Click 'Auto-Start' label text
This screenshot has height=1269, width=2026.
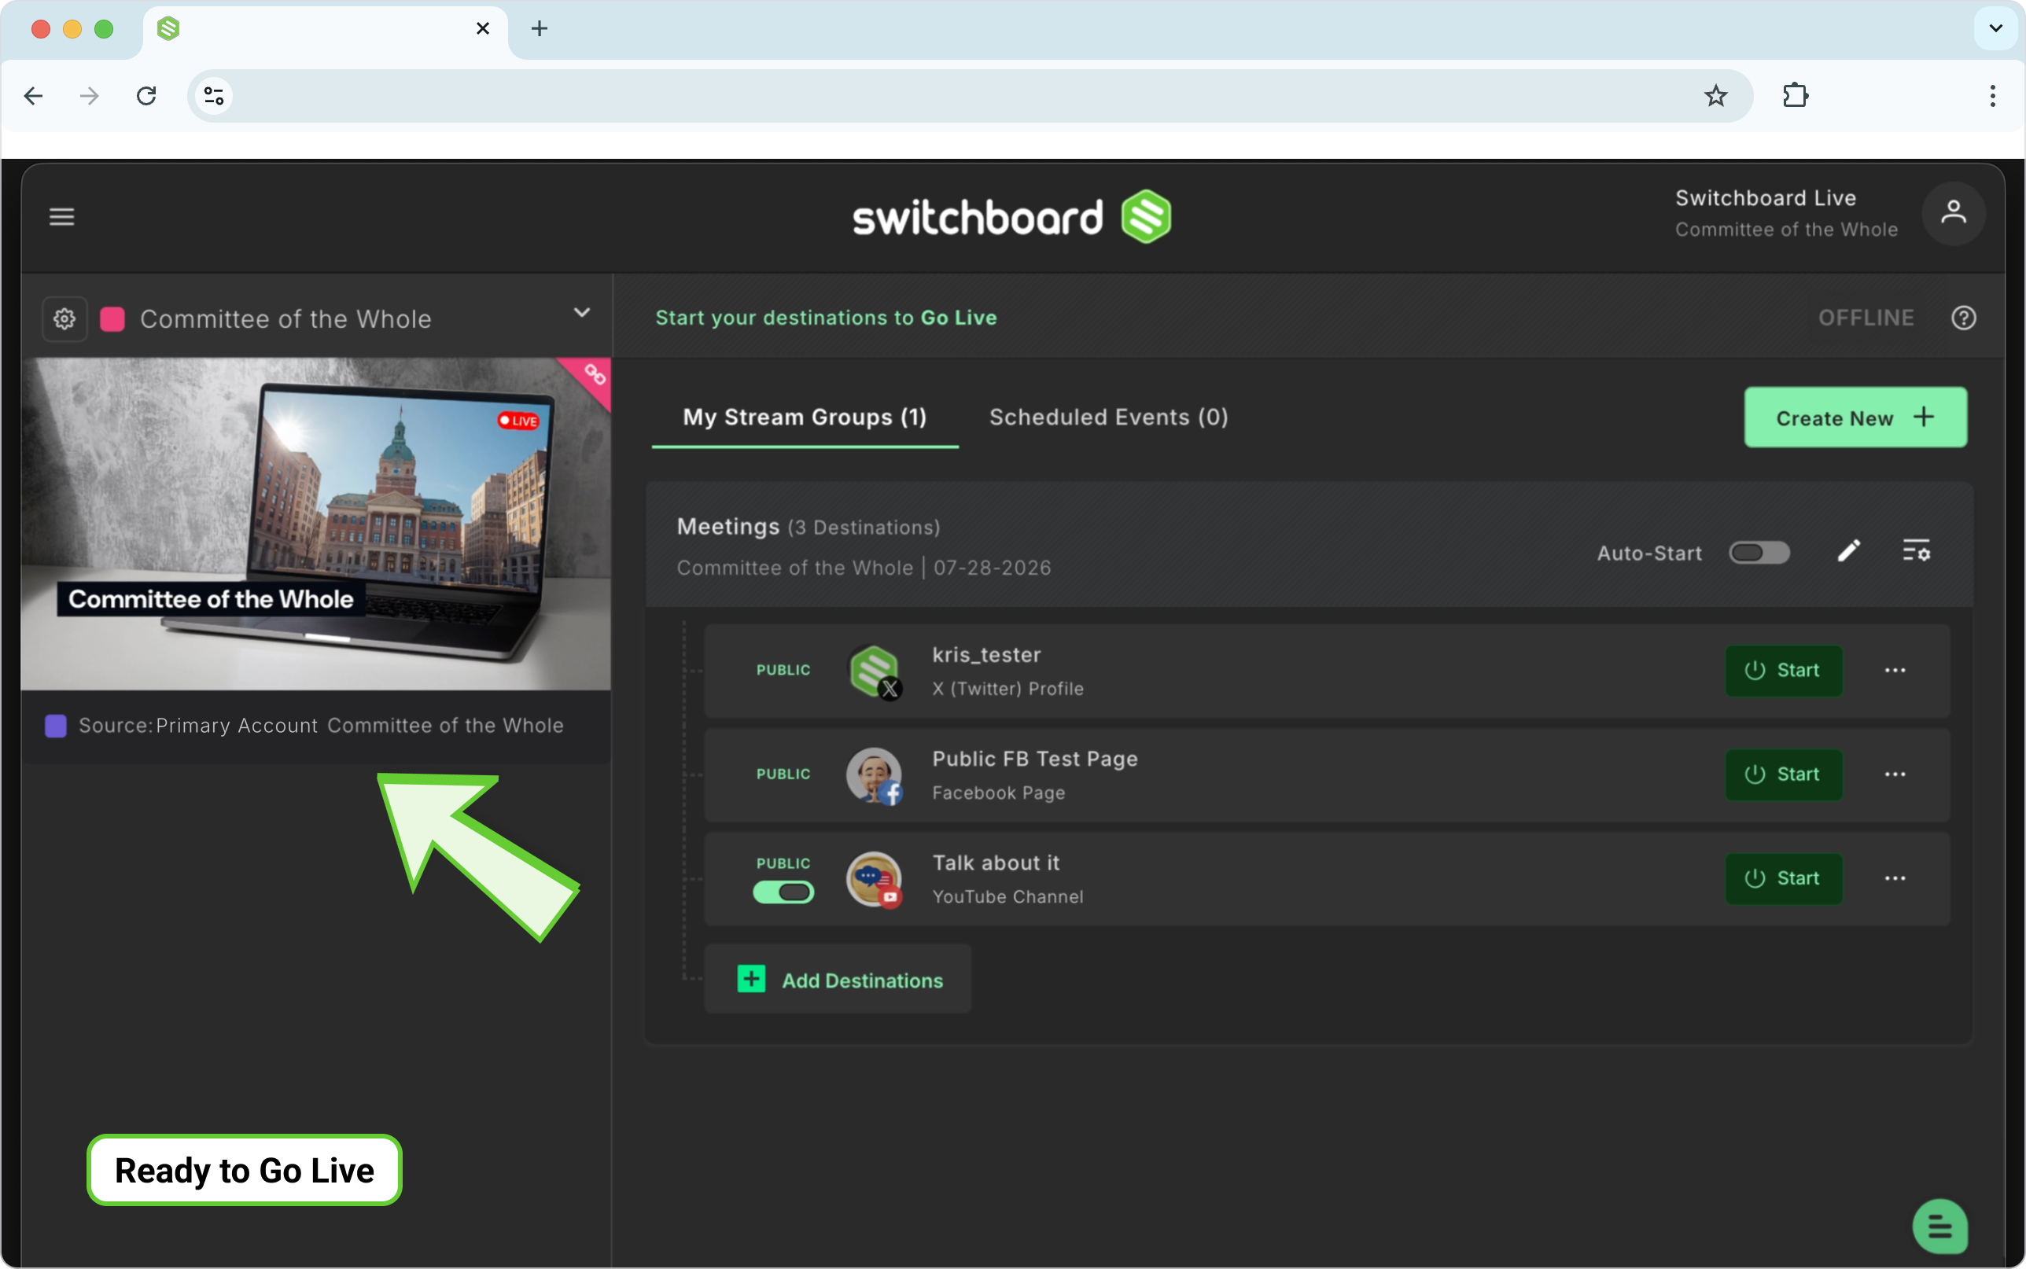pos(1649,553)
